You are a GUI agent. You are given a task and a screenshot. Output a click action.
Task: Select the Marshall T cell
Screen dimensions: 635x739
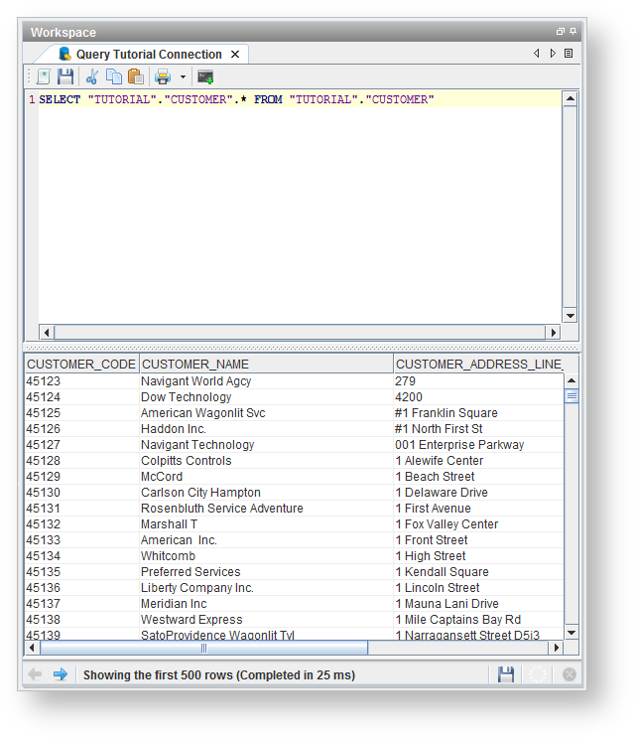coord(266,524)
